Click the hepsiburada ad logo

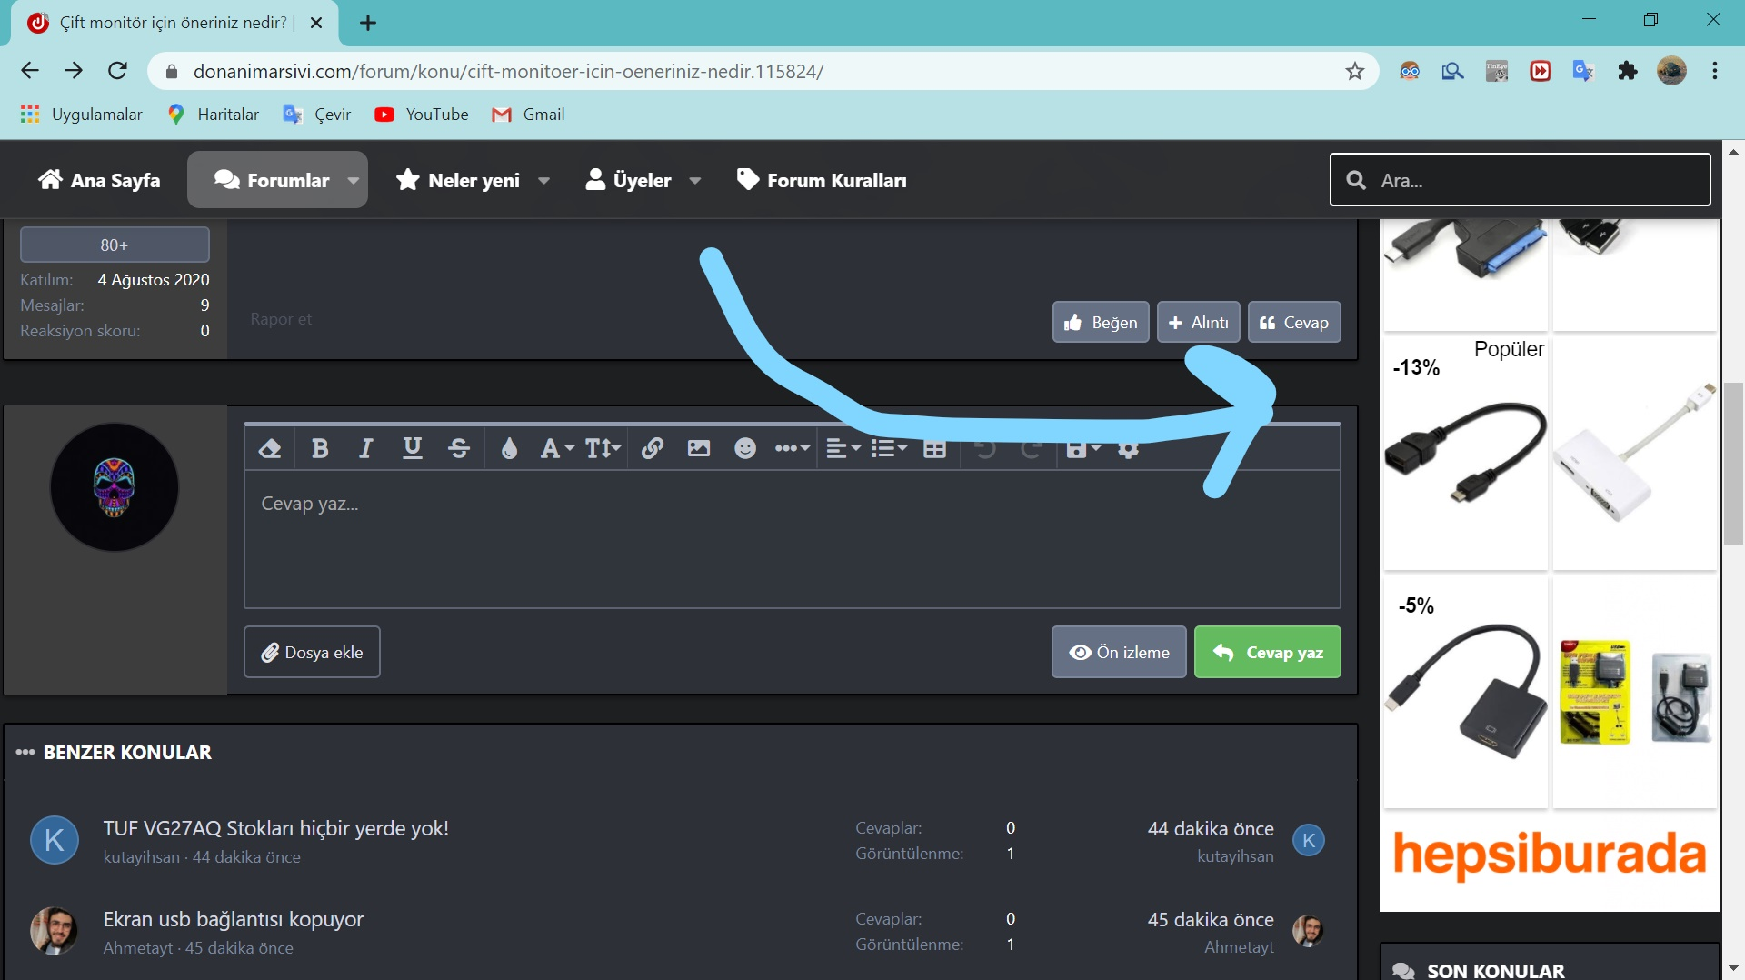1550,855
